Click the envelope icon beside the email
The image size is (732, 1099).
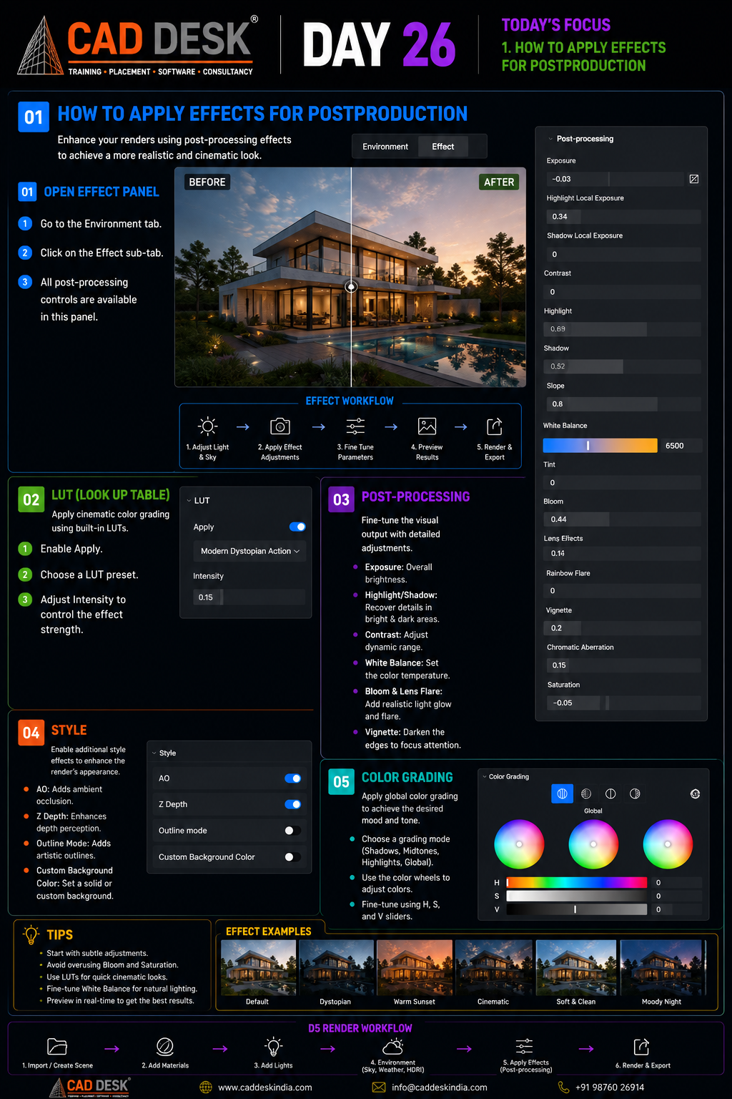click(379, 1087)
